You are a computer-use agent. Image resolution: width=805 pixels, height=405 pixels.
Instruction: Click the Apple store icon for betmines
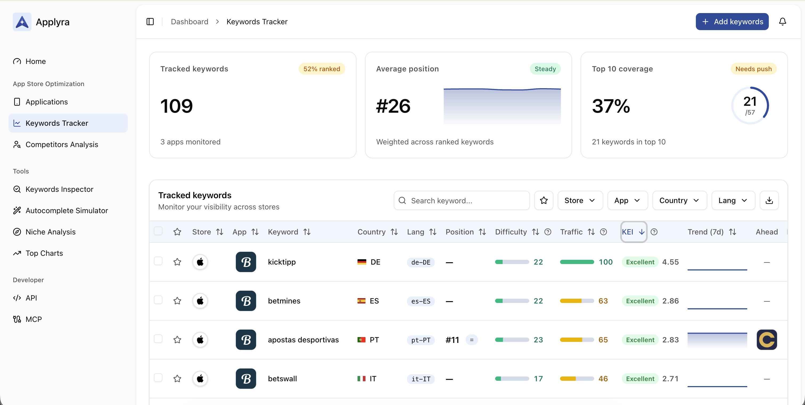coord(200,301)
